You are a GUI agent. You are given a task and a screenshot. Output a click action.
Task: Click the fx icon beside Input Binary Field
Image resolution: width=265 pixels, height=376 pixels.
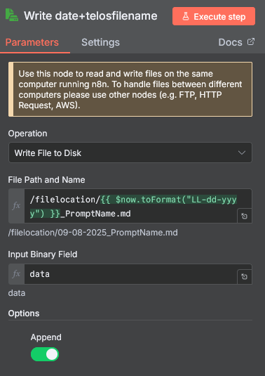tap(17, 274)
